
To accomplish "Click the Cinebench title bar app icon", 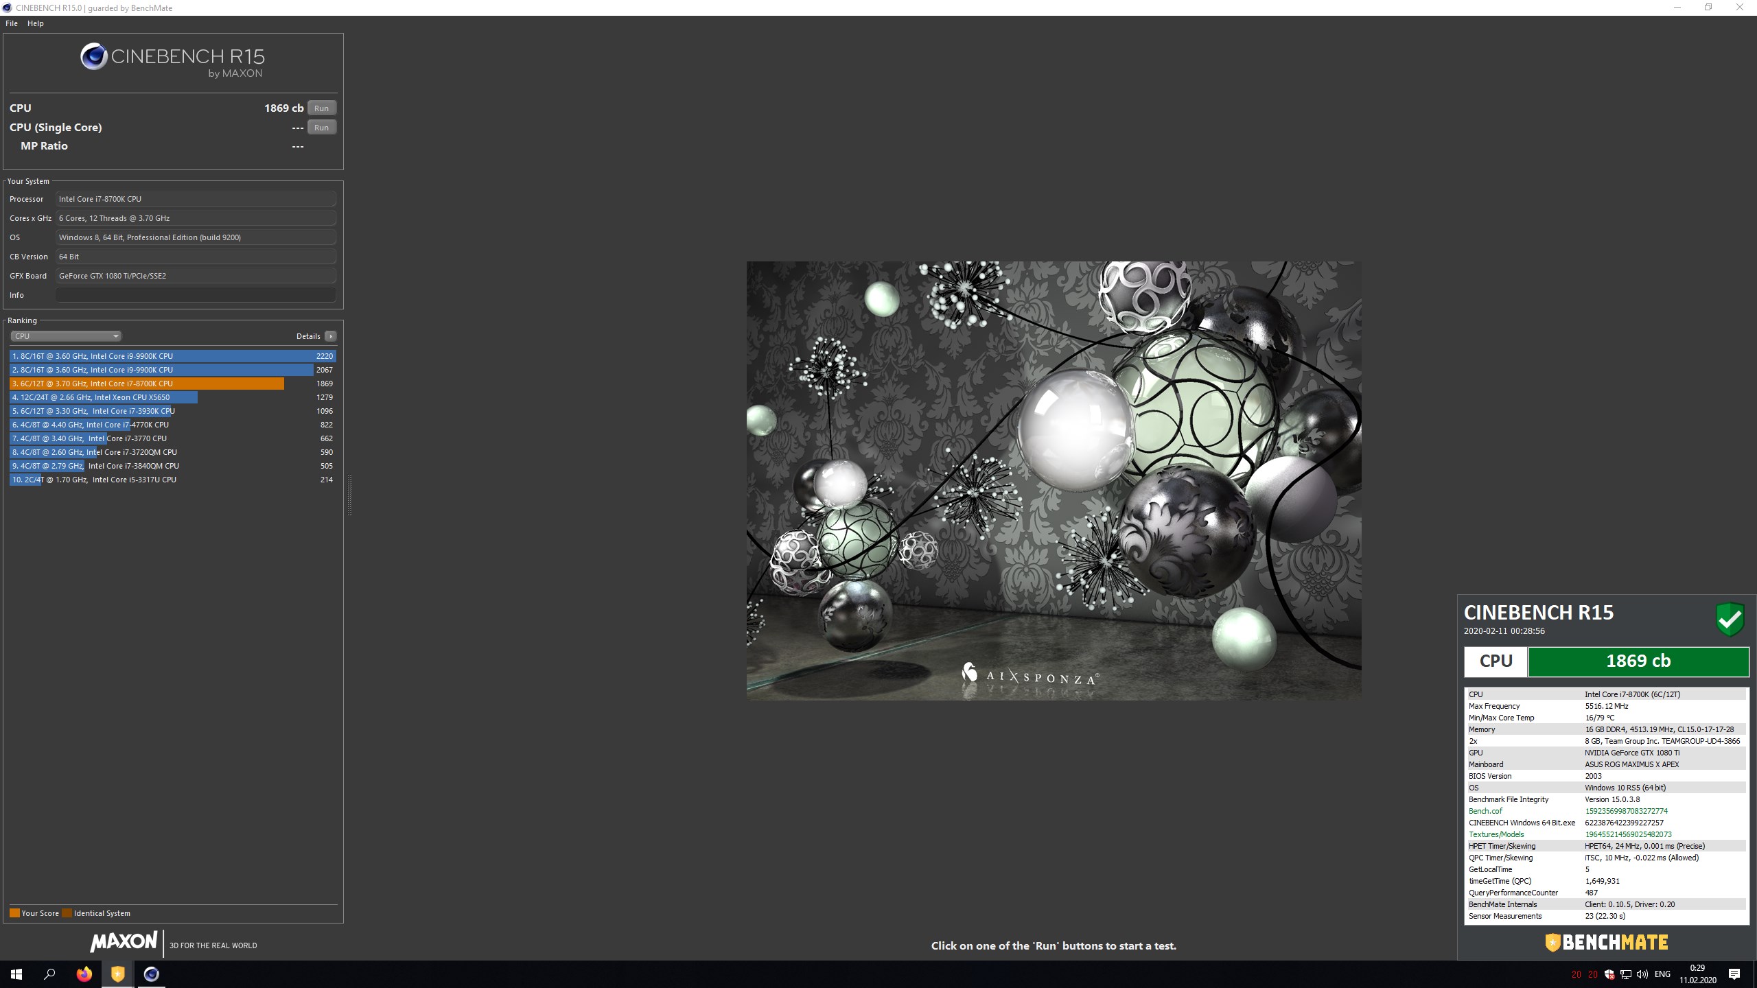I will pyautogui.click(x=7, y=8).
